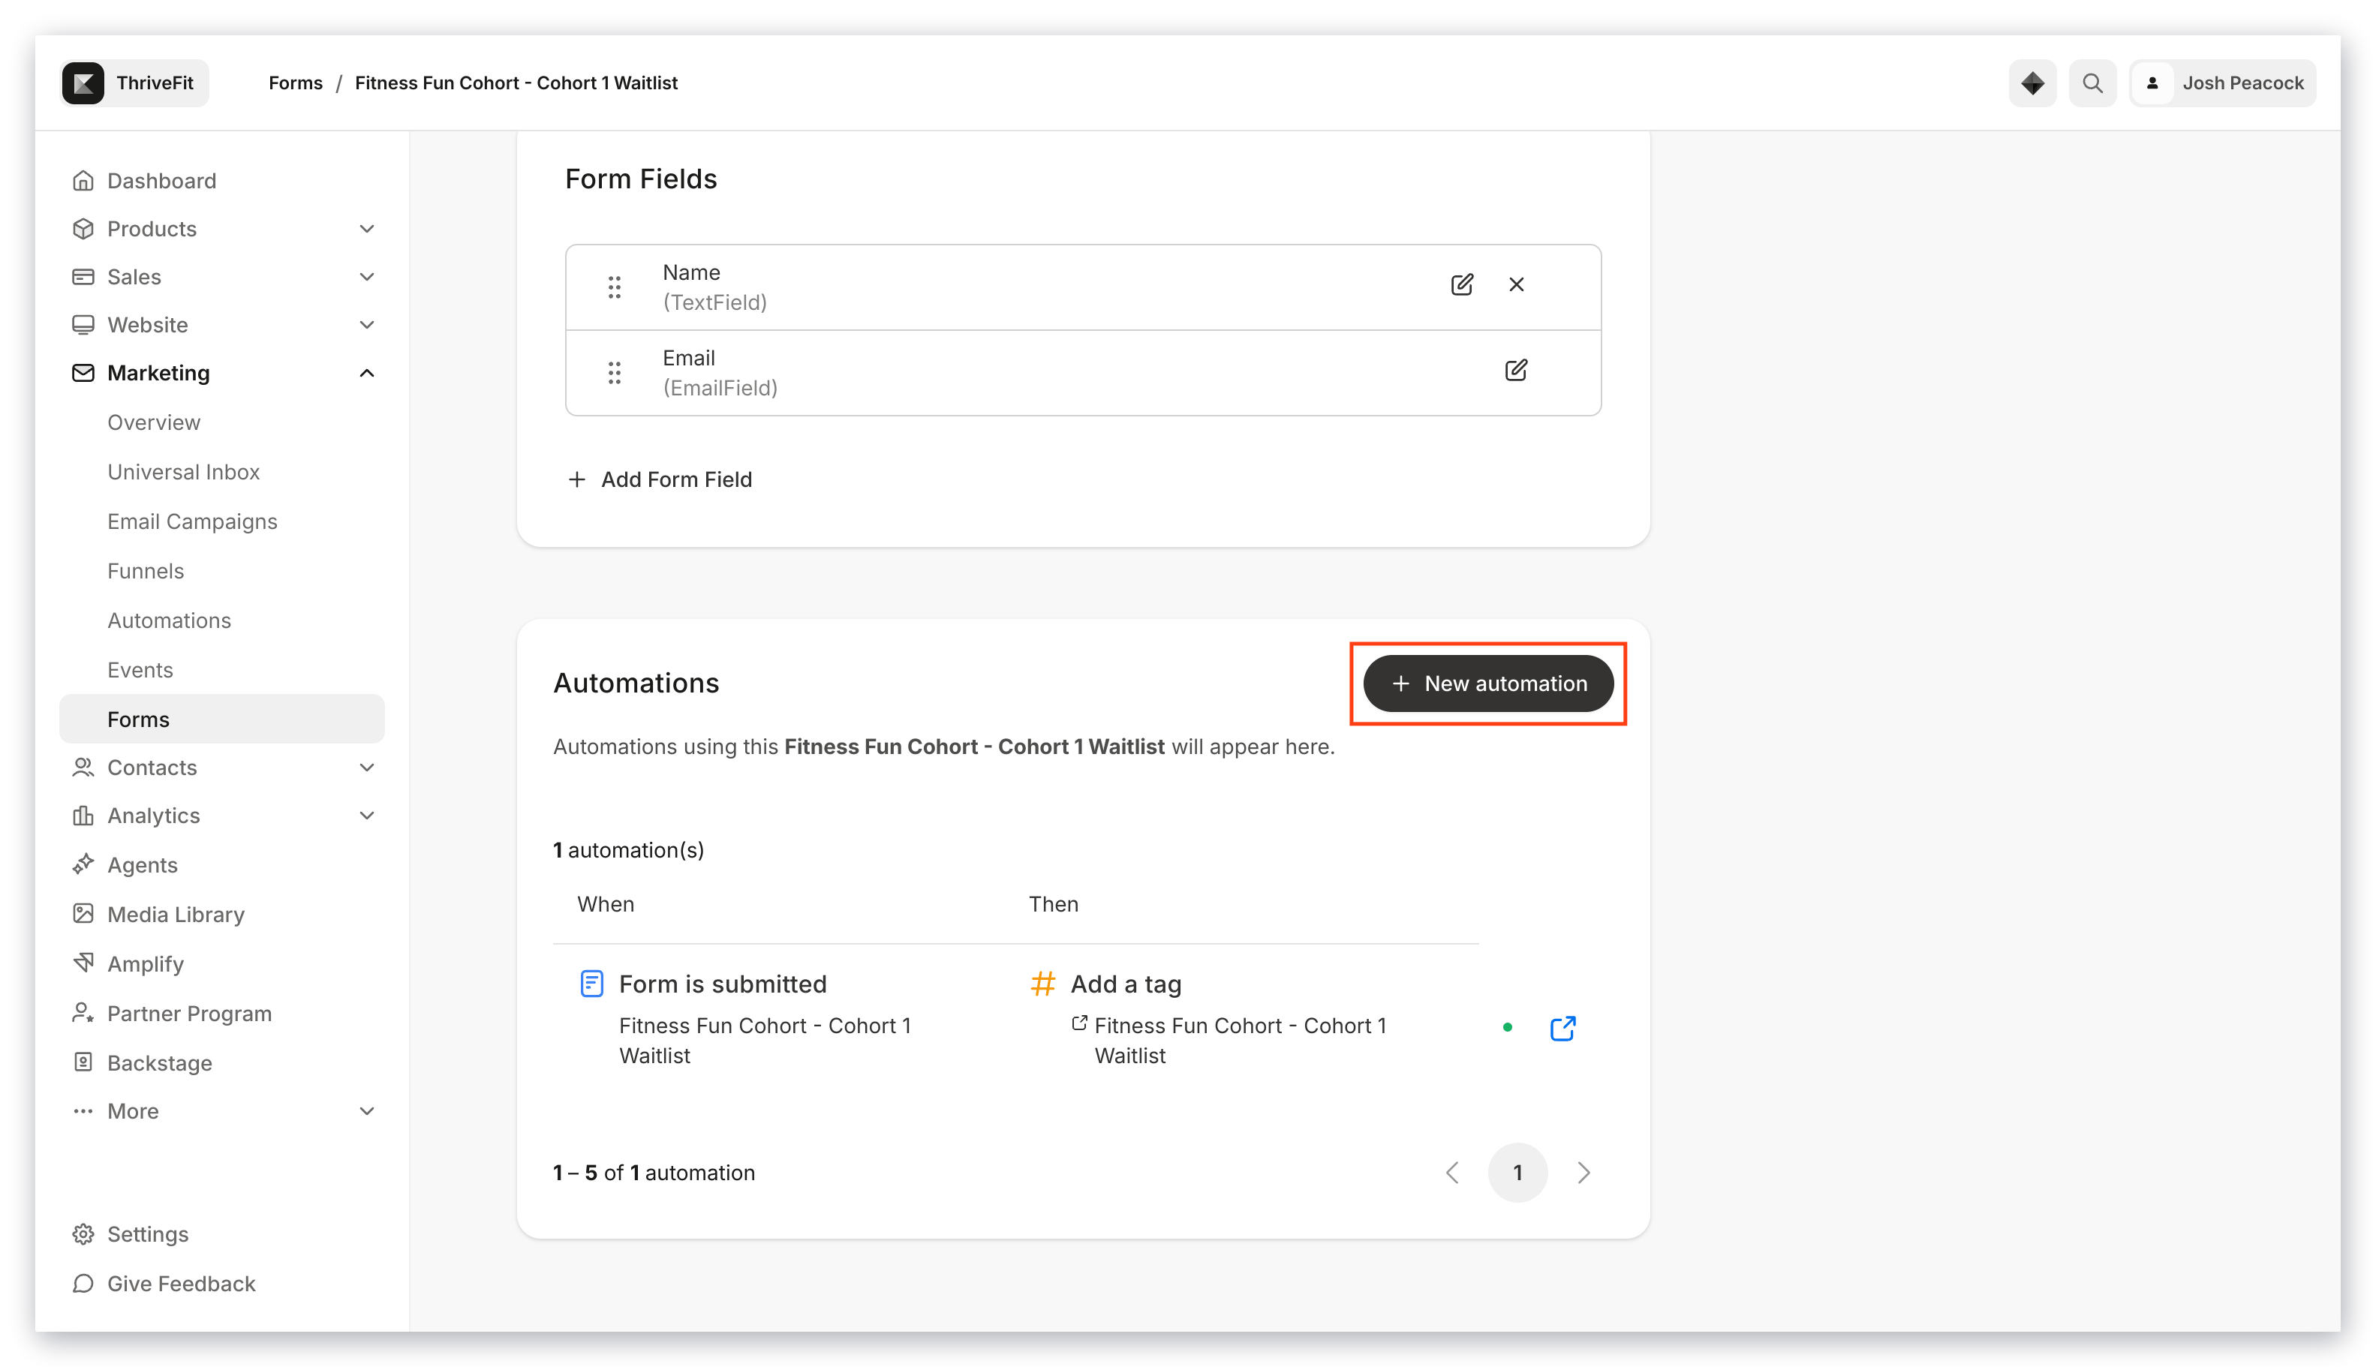Open Partner Program user icon

[x=83, y=1013]
